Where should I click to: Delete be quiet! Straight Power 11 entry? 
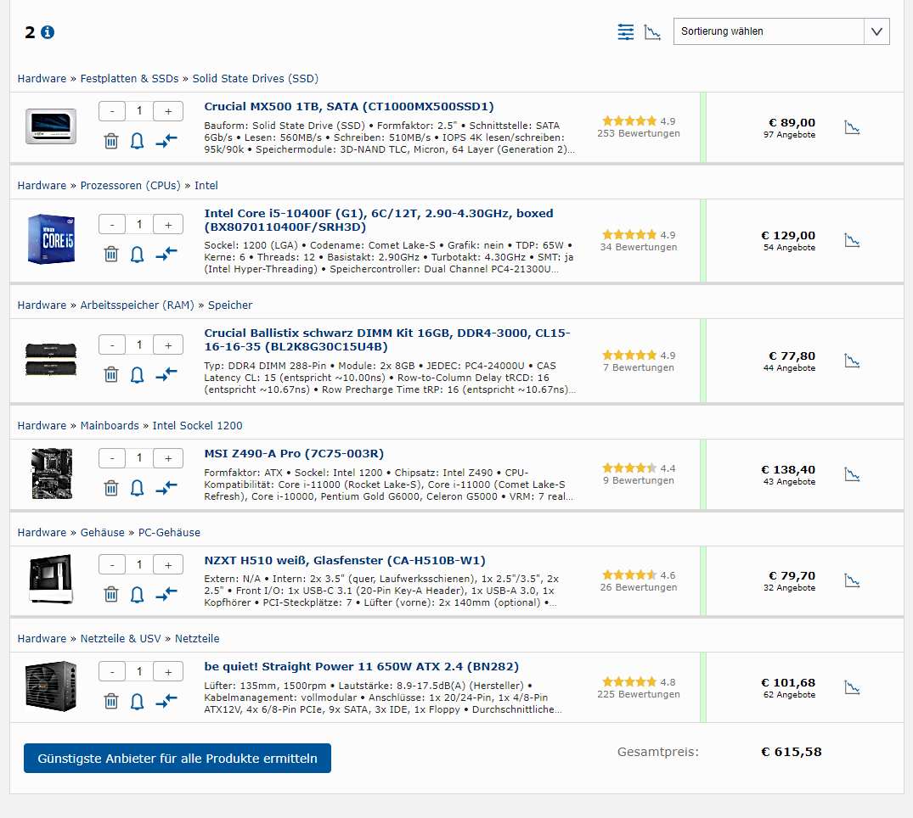pos(111,701)
